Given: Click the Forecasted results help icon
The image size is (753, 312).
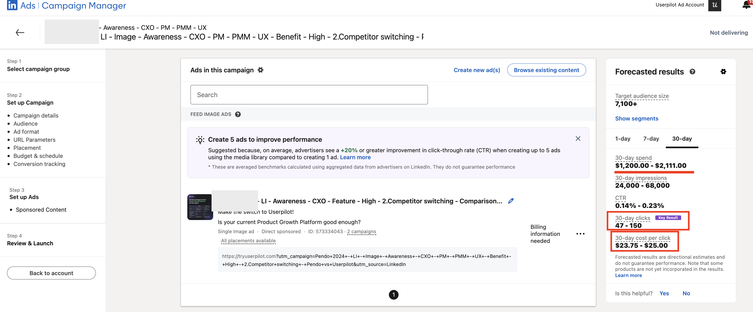Looking at the screenshot, I should (x=692, y=72).
